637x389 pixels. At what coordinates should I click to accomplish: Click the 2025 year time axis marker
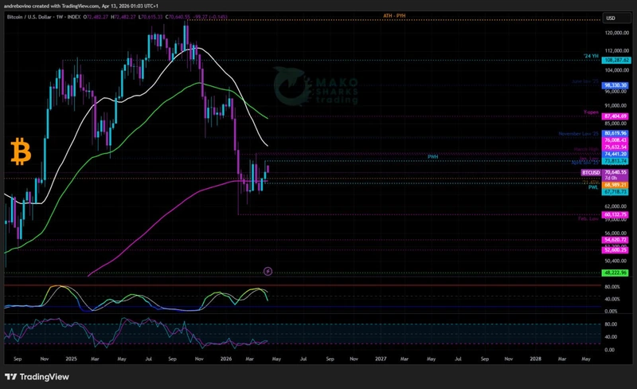tap(70, 360)
